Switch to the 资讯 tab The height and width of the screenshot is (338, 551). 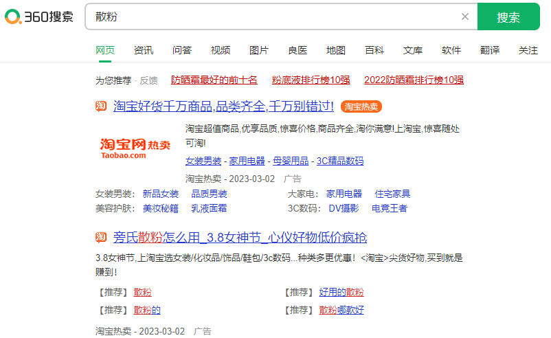tap(144, 50)
